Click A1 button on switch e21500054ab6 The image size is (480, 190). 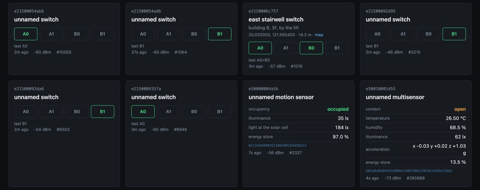pos(51,34)
